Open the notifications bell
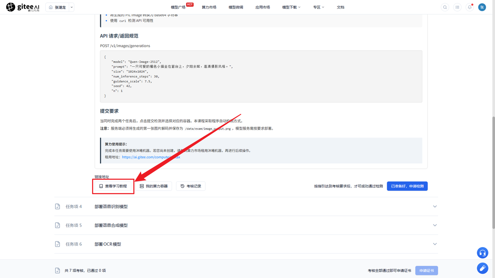The height and width of the screenshot is (278, 495). 470,7
